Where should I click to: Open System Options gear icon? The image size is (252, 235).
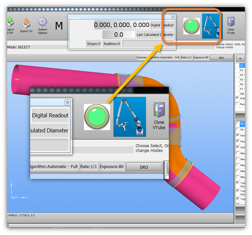[43, 25]
